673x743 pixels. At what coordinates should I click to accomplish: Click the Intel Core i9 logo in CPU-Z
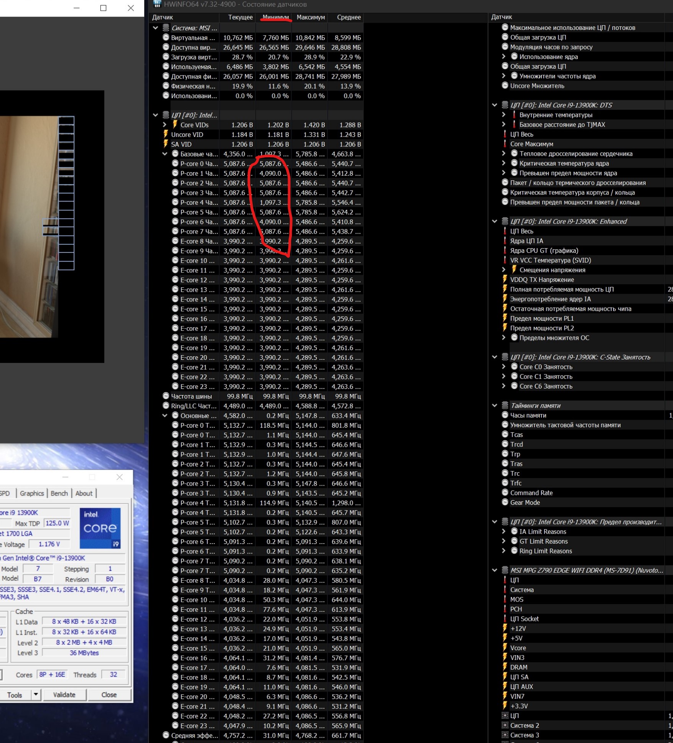(100, 528)
